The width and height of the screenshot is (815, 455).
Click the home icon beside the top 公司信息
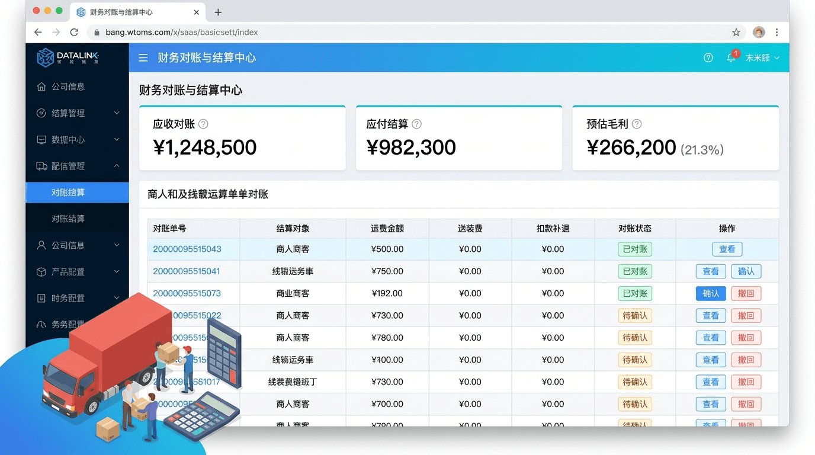tap(41, 86)
